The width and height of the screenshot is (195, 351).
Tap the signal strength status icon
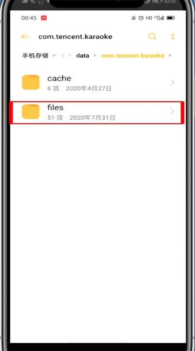pyautogui.click(x=159, y=18)
